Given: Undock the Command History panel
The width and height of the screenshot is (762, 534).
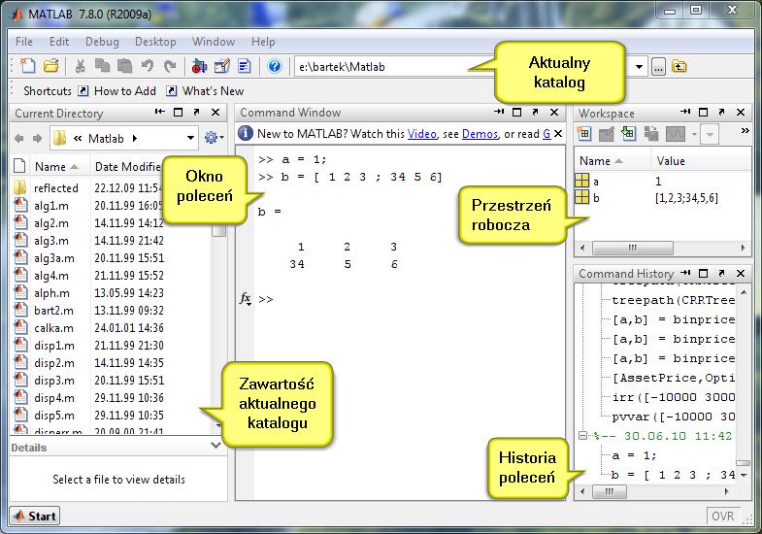Looking at the screenshot, I should (721, 273).
